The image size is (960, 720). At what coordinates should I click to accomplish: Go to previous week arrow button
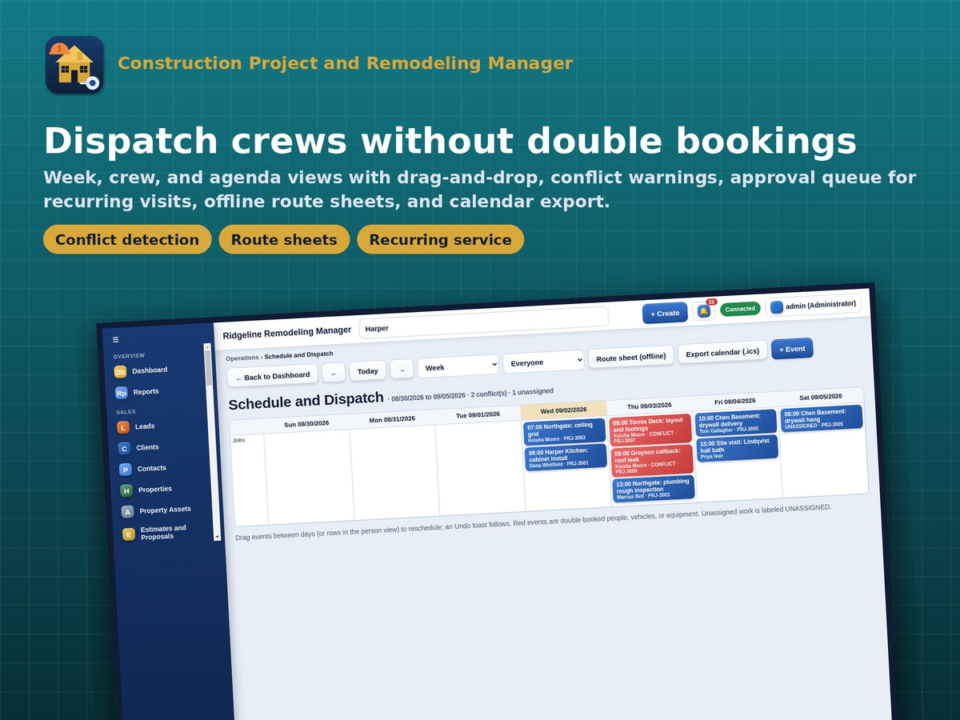click(x=334, y=373)
